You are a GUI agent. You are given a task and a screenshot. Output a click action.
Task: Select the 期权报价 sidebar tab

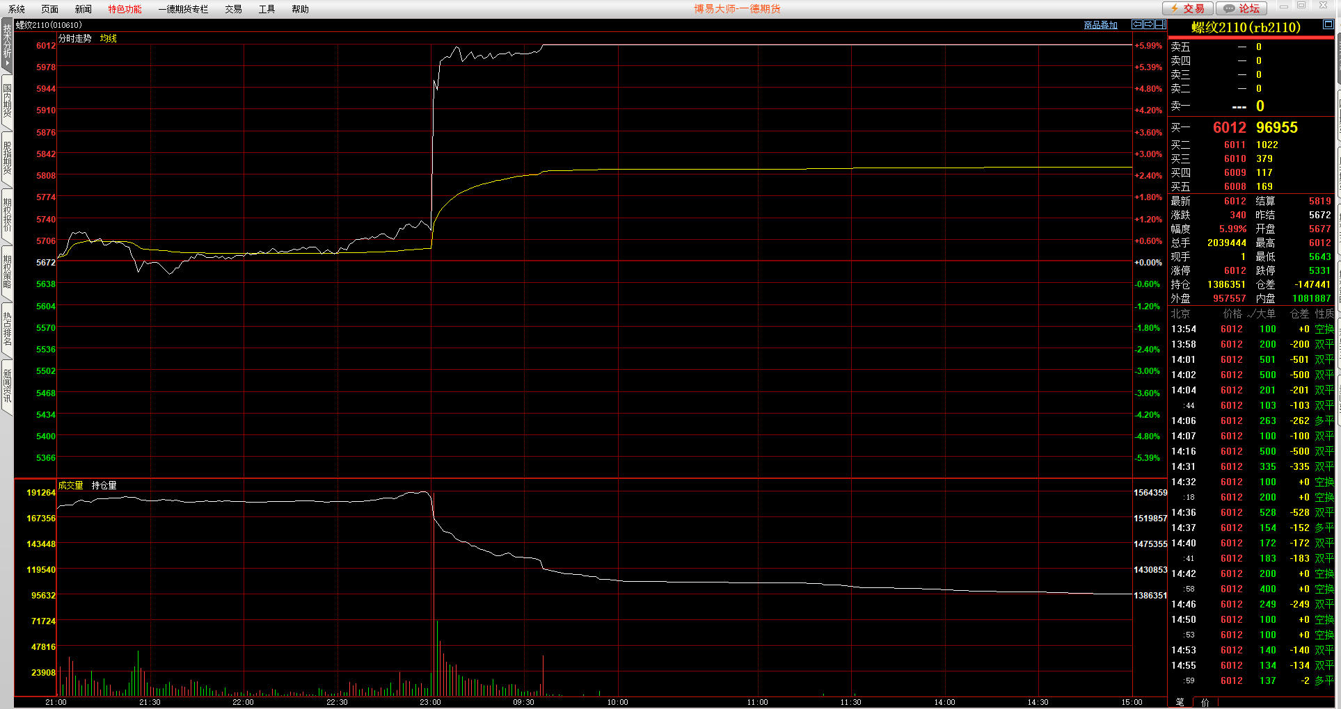tap(7, 215)
